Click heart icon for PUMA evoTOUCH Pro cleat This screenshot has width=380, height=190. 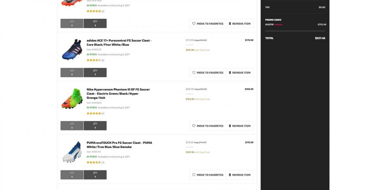pos(194,175)
